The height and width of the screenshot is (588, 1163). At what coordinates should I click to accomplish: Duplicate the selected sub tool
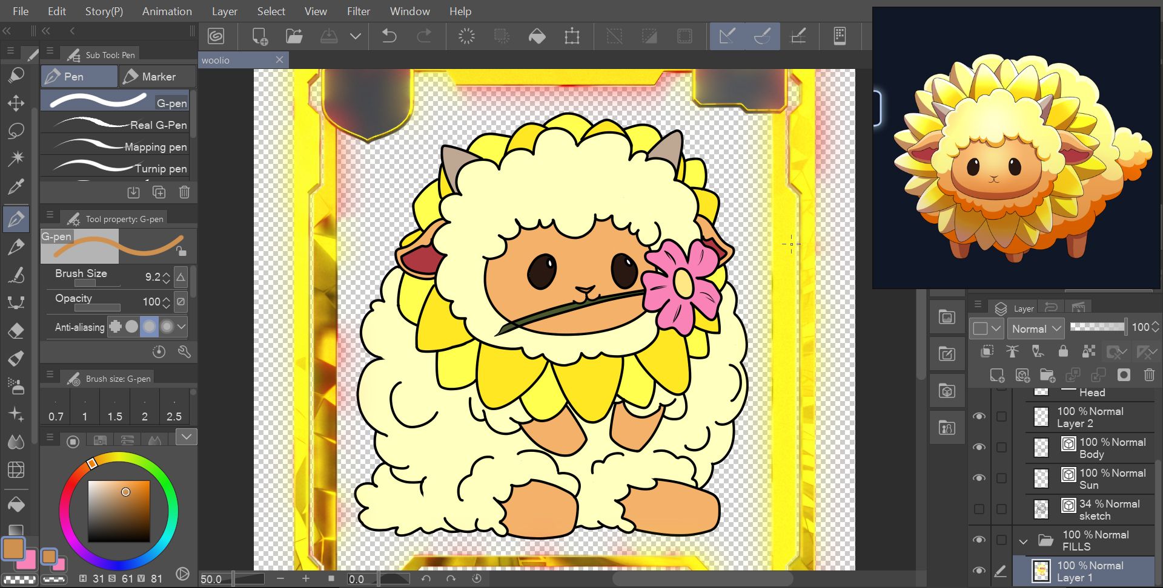click(159, 192)
